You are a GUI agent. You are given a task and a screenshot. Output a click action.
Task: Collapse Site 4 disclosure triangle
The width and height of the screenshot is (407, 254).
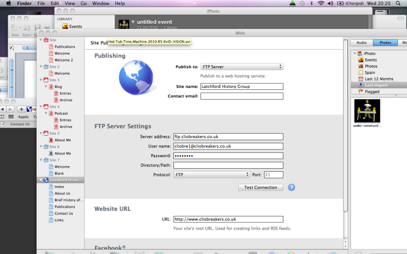(x=41, y=107)
